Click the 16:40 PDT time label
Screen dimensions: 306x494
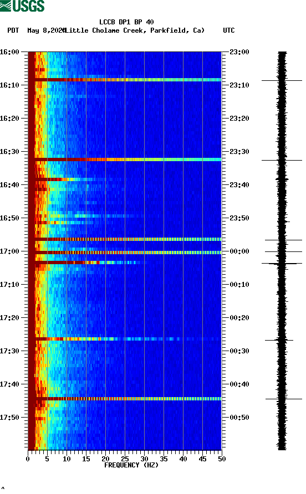click(x=9, y=184)
